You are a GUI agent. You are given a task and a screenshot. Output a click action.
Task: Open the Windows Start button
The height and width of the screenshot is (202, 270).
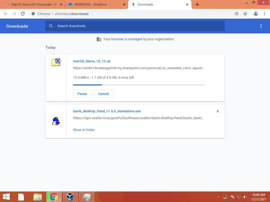pyautogui.click(x=6, y=197)
